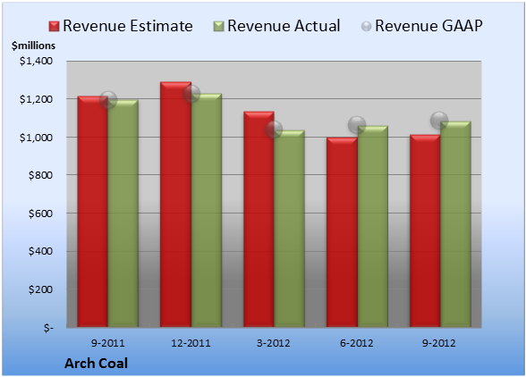Screen dimensions: 526x377
Task: Select red estimate bar for 6-2012
Action: tap(342, 232)
